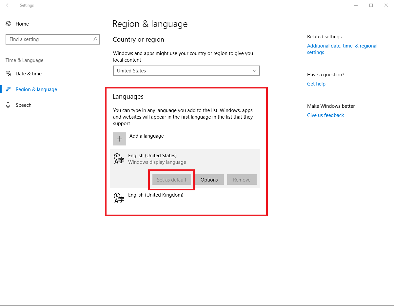Click the Date & time calendar icon

click(x=9, y=73)
